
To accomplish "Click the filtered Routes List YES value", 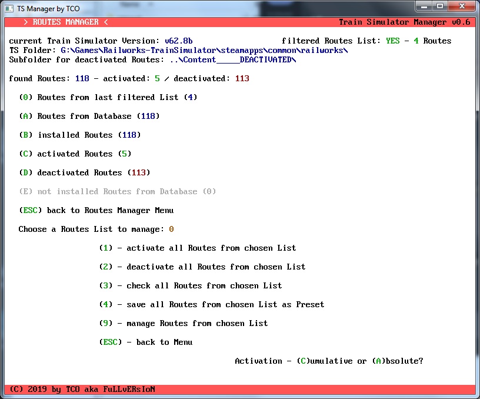I will coord(393,41).
